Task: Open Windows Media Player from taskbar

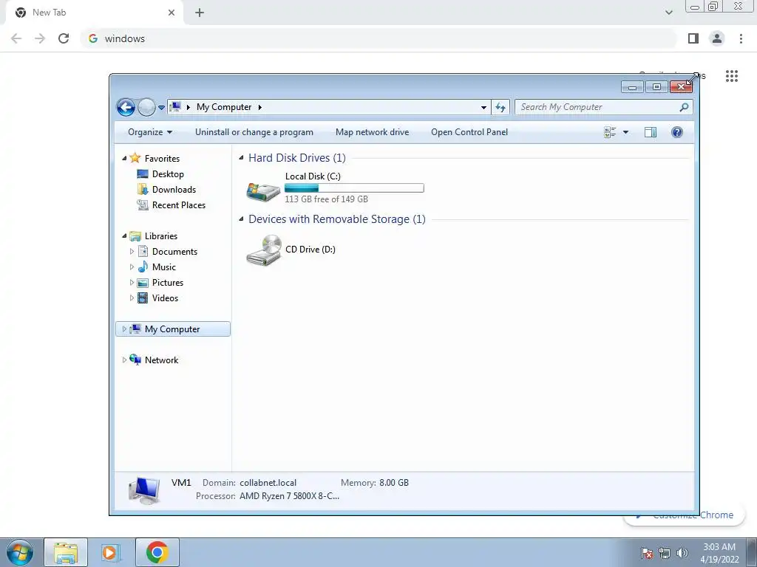Action: click(x=110, y=552)
